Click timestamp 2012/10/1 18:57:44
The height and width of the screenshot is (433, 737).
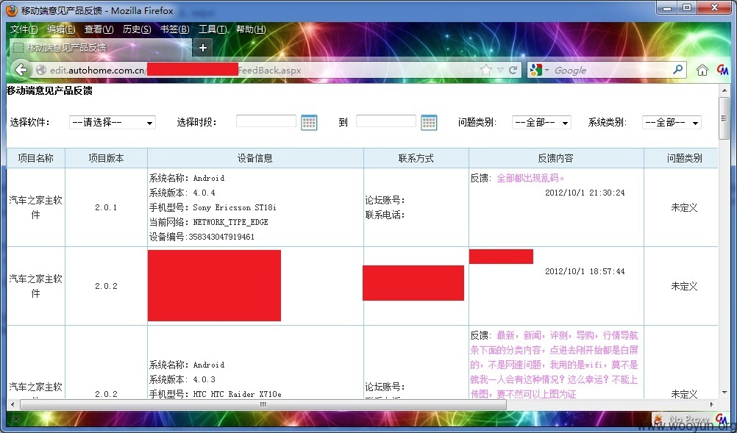click(x=585, y=271)
